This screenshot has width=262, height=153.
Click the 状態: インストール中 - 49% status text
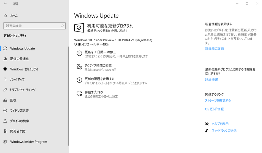(91, 45)
